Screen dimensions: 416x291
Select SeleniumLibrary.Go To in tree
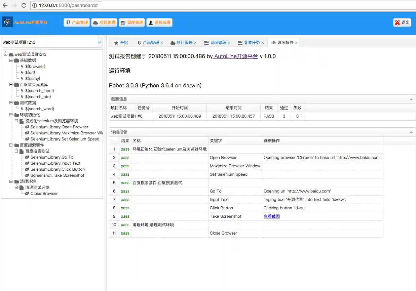(x=52, y=157)
